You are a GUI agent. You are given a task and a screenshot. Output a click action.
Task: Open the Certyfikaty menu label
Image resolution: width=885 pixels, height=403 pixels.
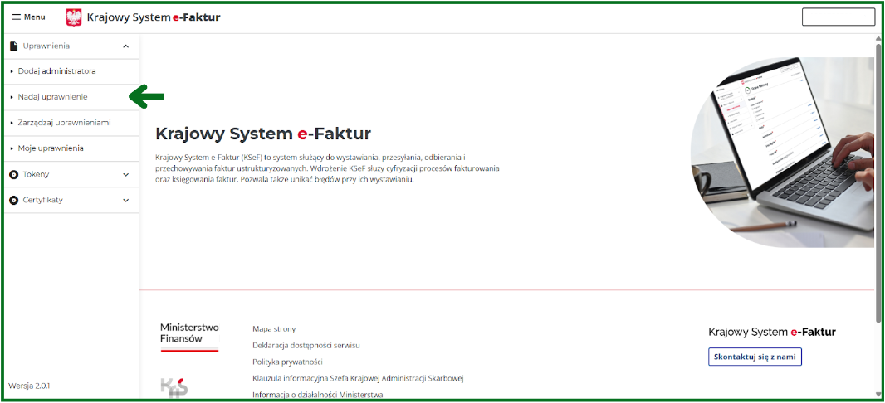[43, 200]
